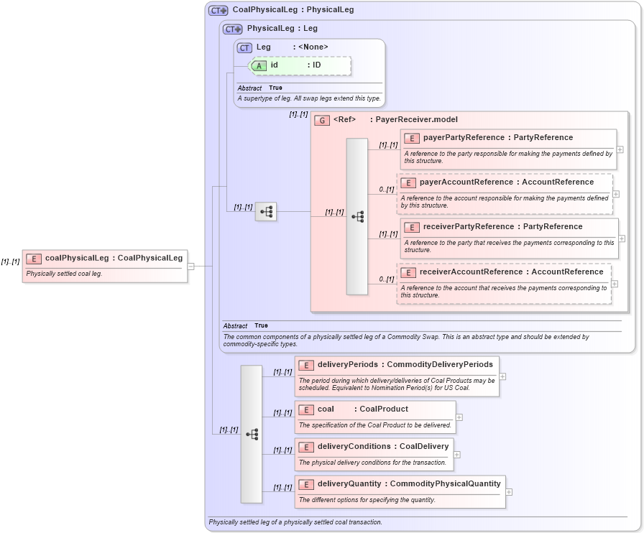Select coal : CoalProduct label
644x533 pixels.
(363, 409)
